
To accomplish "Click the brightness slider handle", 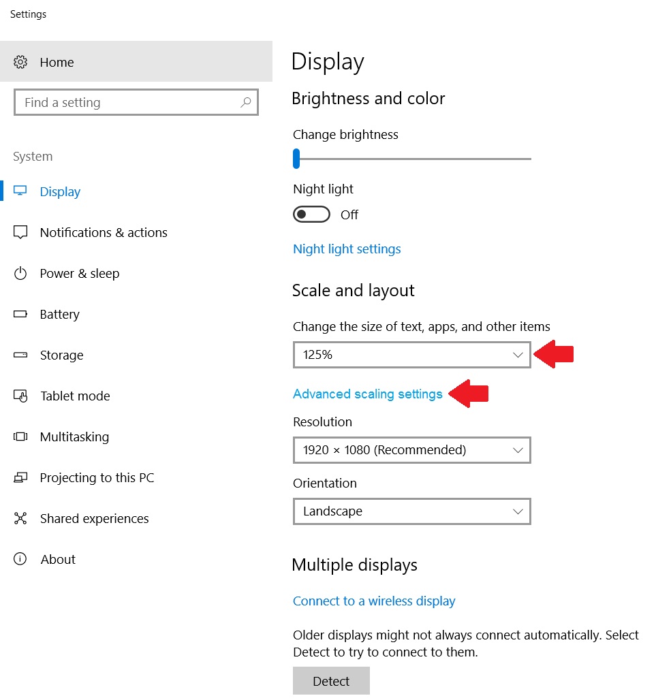I will (x=296, y=159).
